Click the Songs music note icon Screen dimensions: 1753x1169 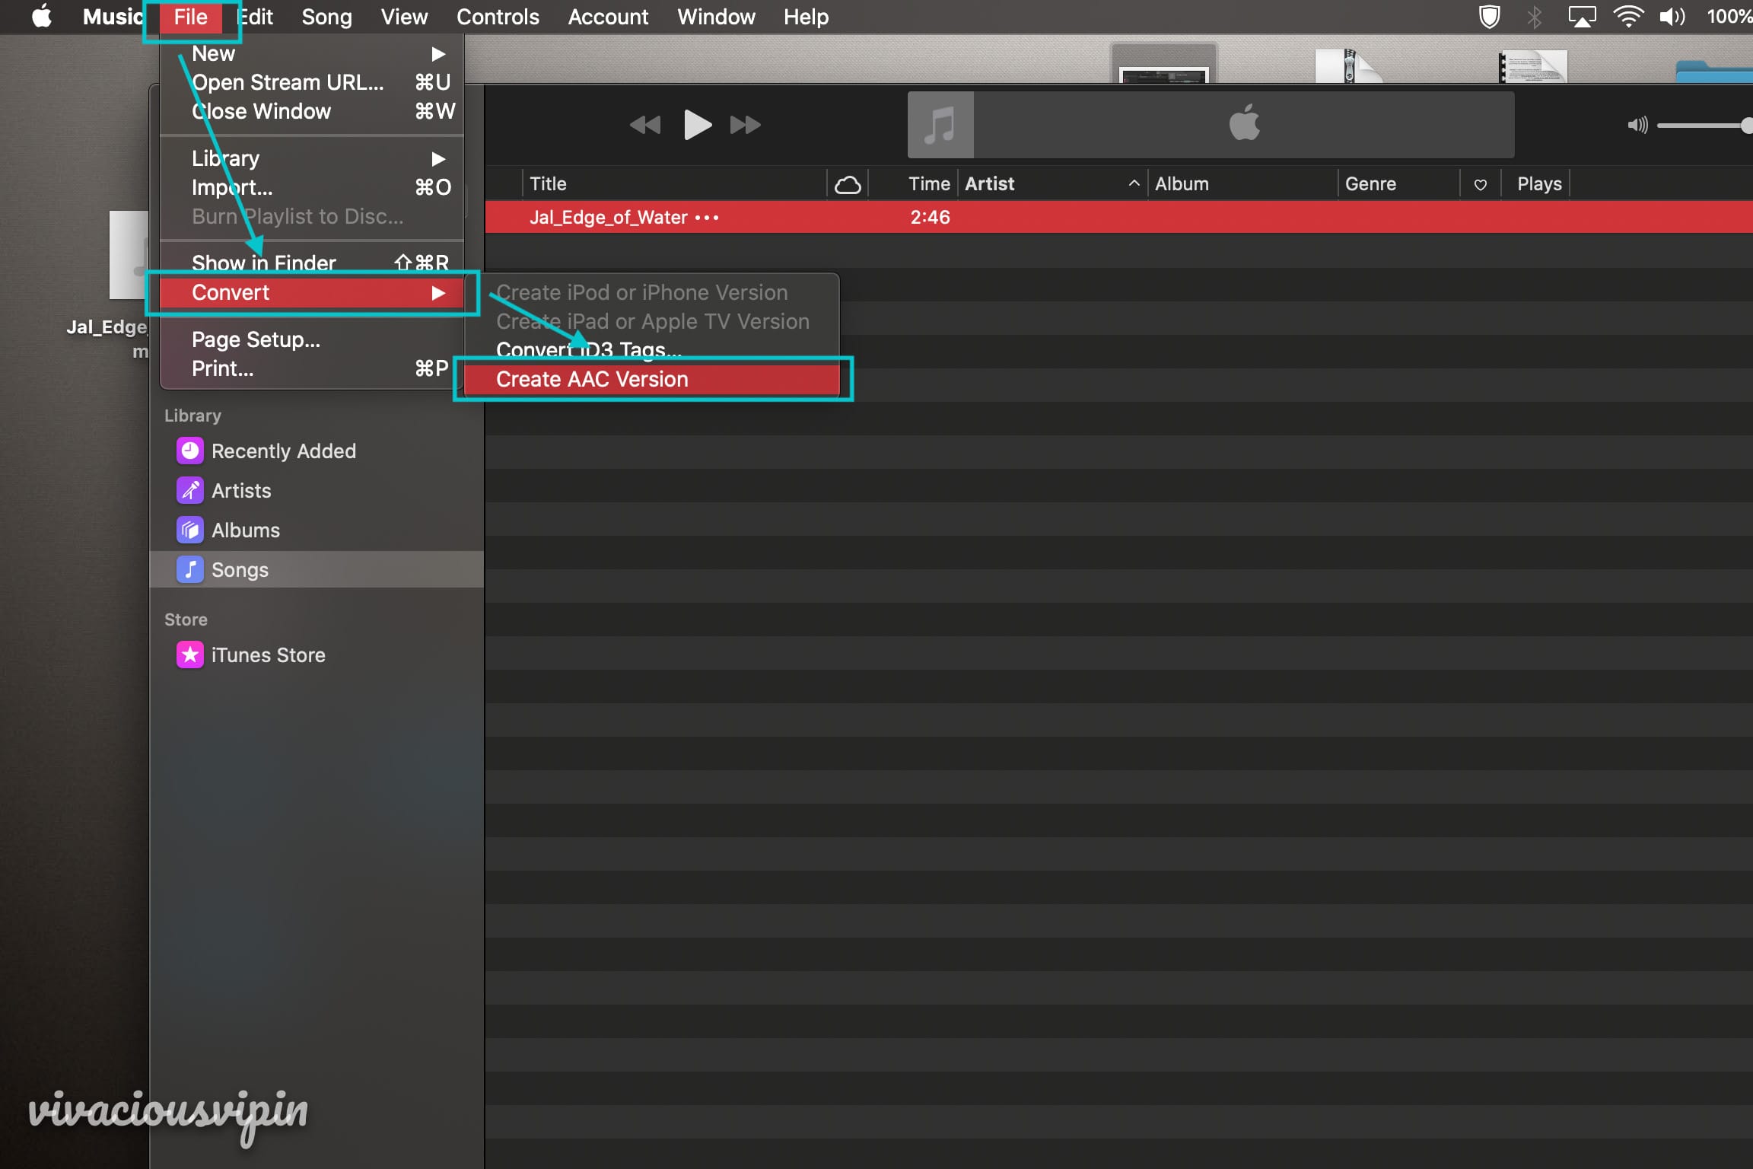(x=189, y=569)
